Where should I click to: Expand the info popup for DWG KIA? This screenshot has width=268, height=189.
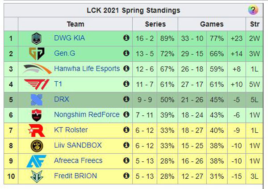[126, 38]
